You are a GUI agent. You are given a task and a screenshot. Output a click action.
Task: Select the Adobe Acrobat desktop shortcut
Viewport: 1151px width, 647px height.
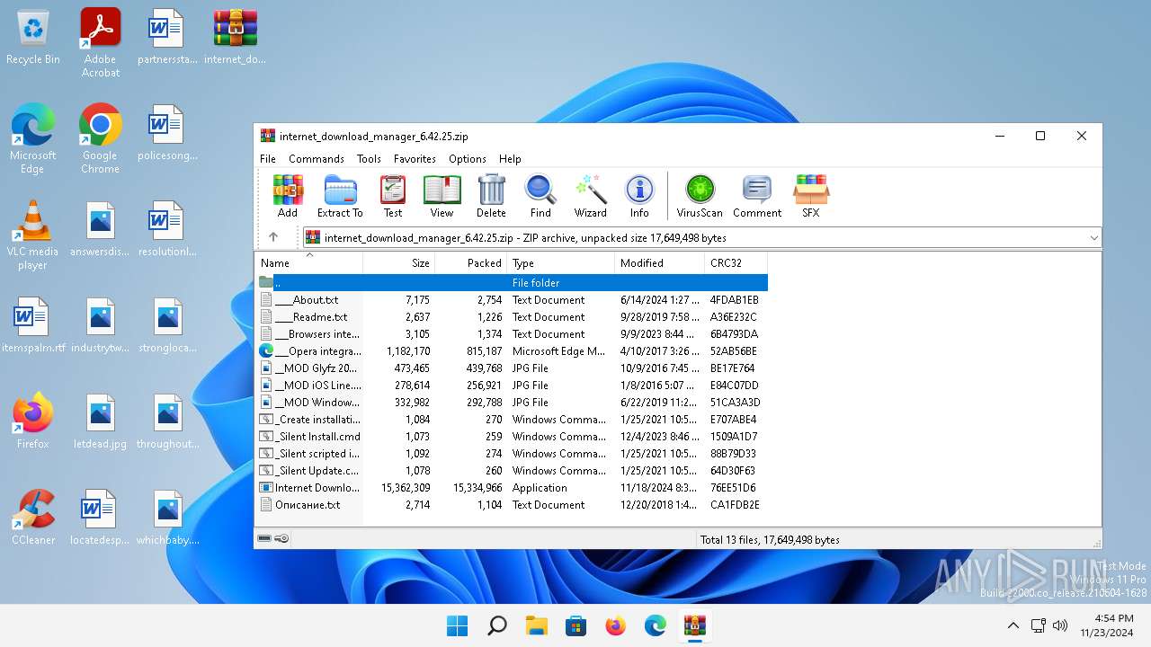[101, 42]
